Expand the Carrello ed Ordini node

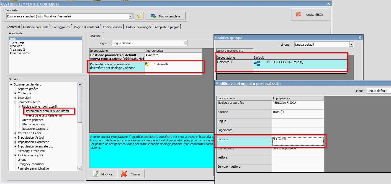16,133
